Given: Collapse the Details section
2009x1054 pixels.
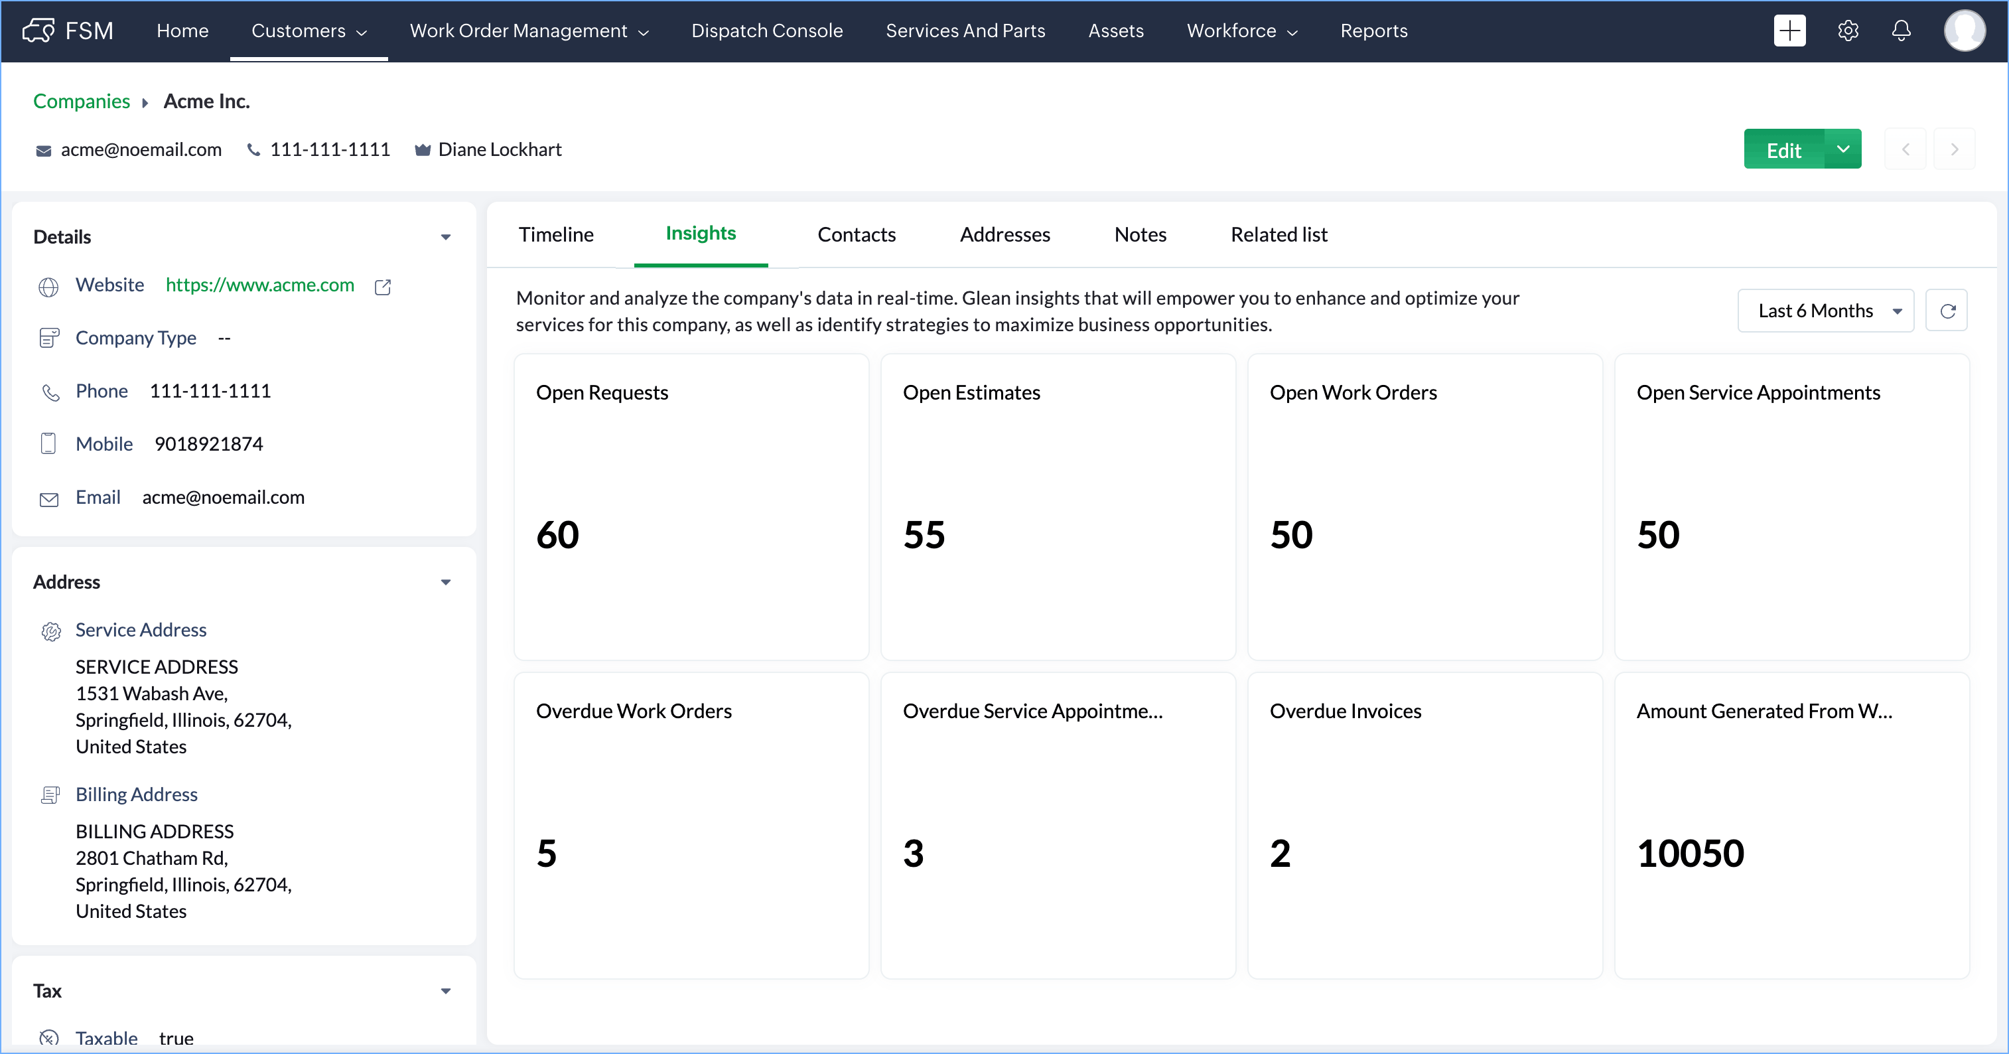Looking at the screenshot, I should [445, 236].
